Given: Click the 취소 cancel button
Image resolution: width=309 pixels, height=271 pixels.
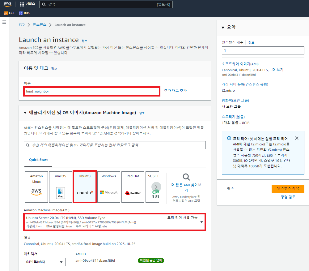Looking at the screenshot, I should [x=230, y=188].
